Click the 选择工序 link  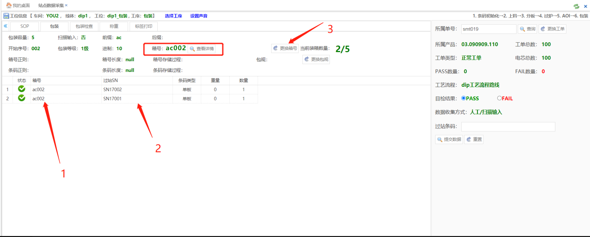point(173,16)
